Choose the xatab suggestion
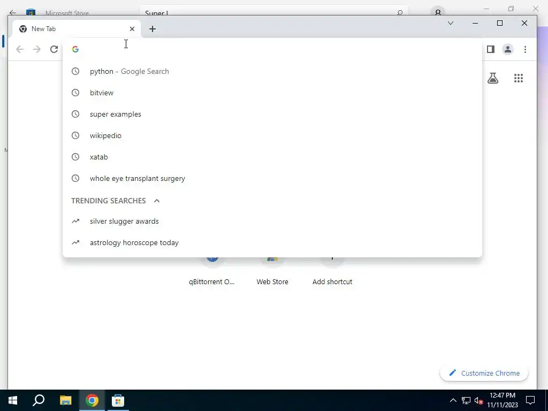Image resolution: width=548 pixels, height=411 pixels. (x=272, y=157)
